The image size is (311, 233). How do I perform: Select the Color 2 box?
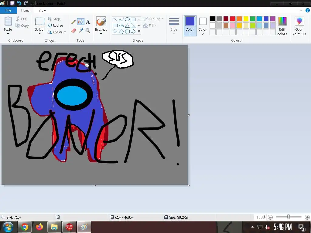click(x=203, y=26)
